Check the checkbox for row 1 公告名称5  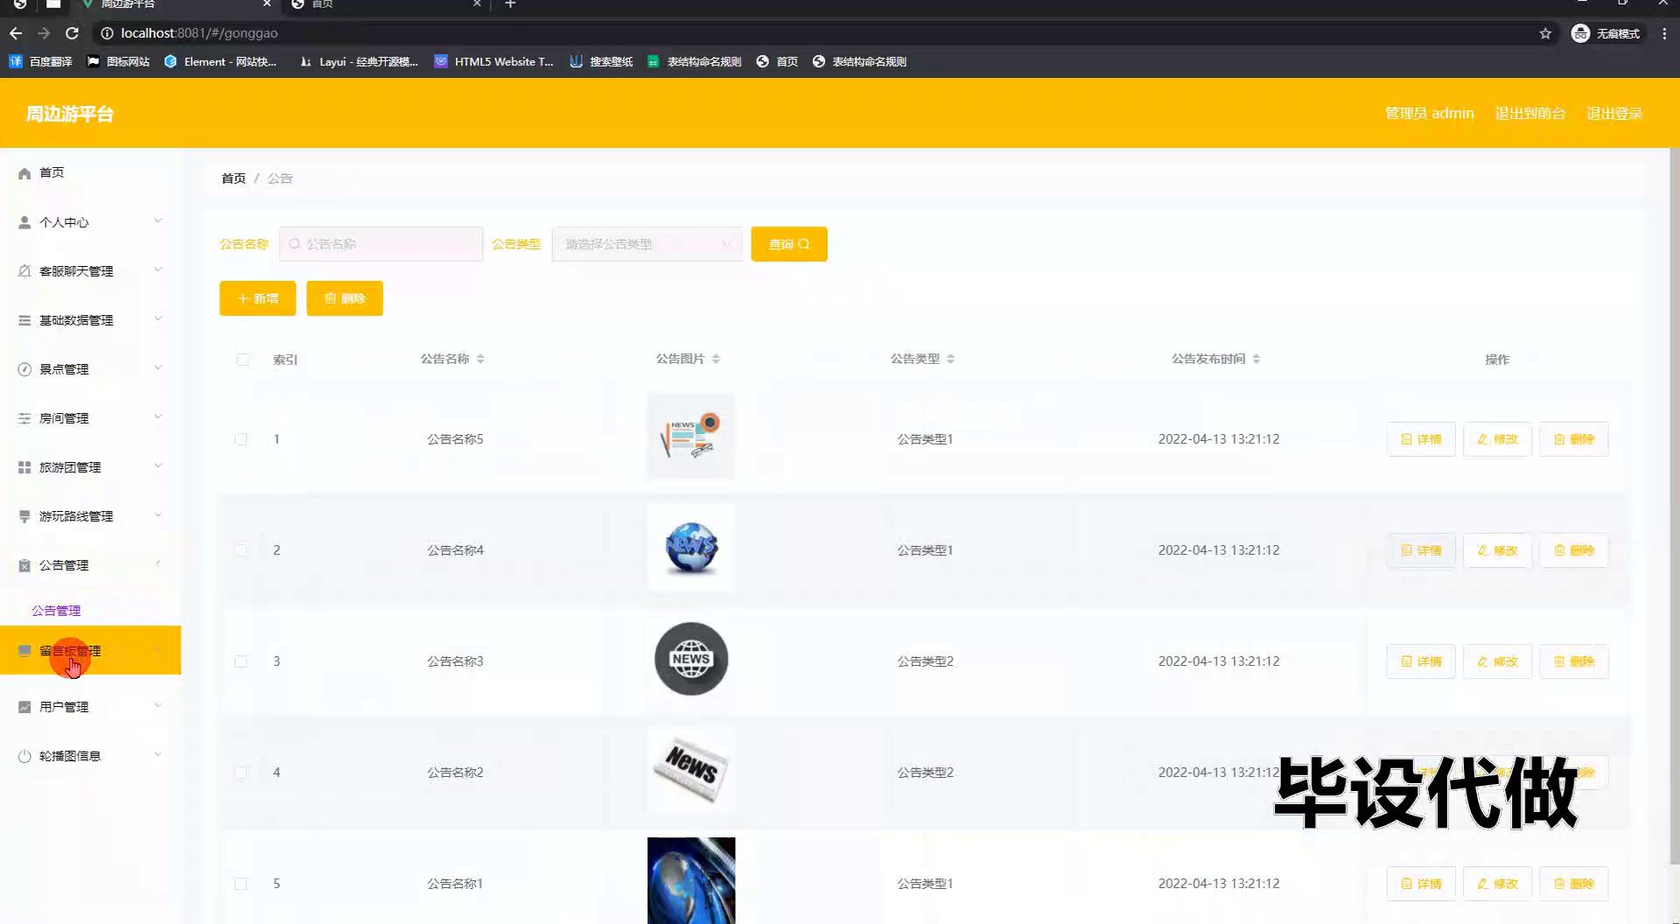[241, 439]
